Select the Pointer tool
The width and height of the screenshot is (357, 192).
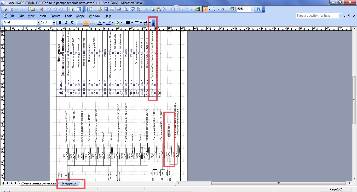[205, 9]
